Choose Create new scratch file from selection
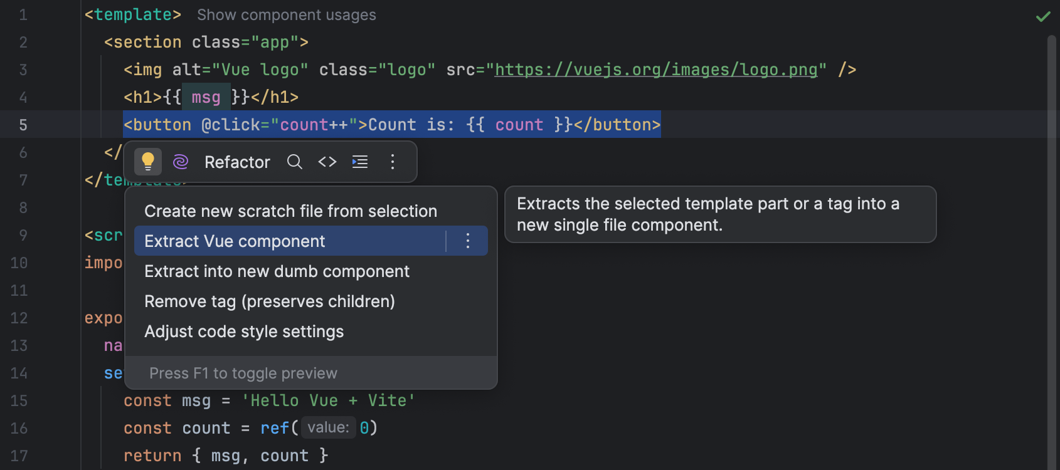This screenshot has height=470, width=1060. (x=290, y=211)
